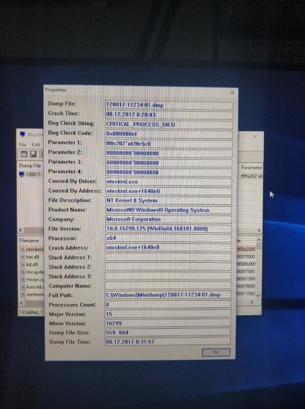
Task: Click the Filename column header
Action: click(x=29, y=240)
